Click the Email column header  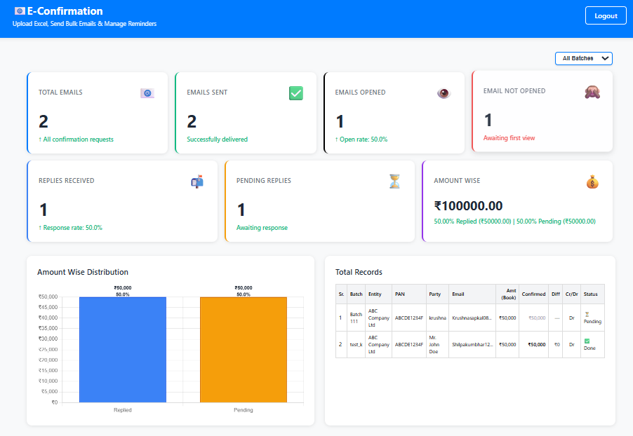coord(458,294)
